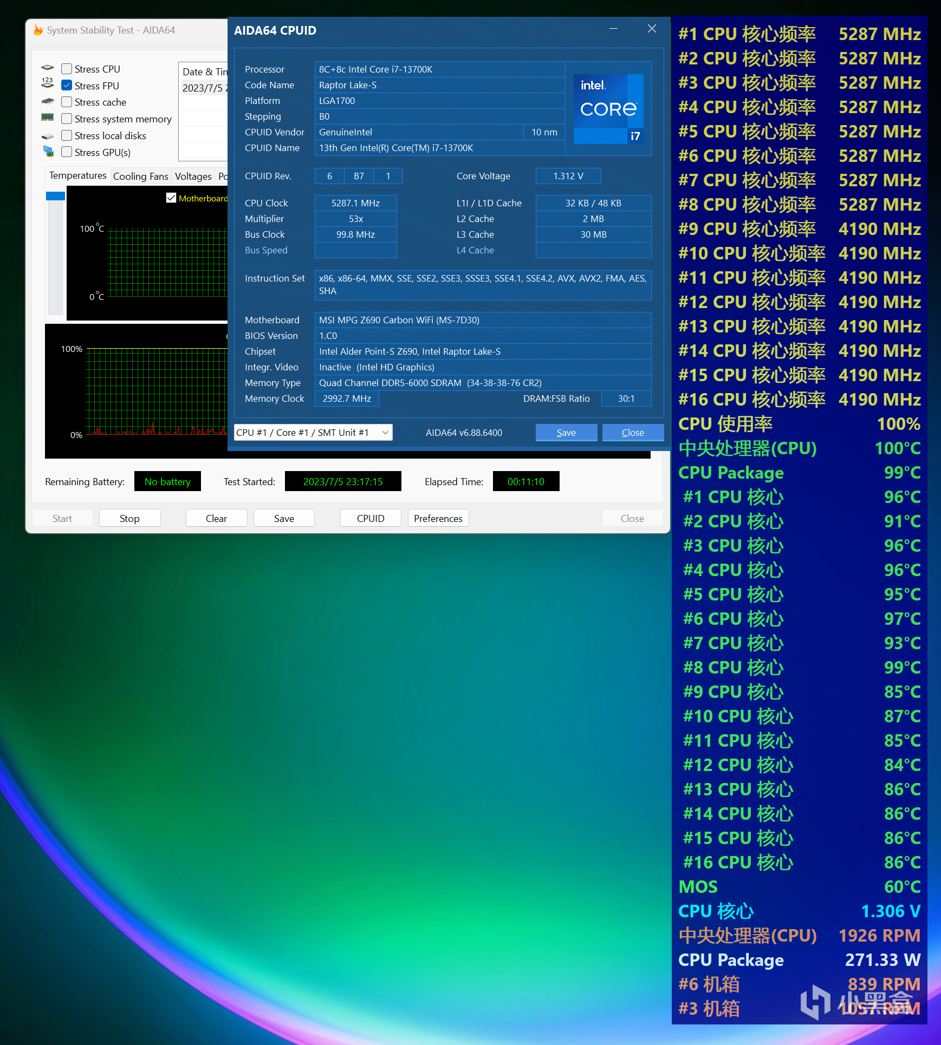Click the Save button in CPUID window

coord(566,433)
